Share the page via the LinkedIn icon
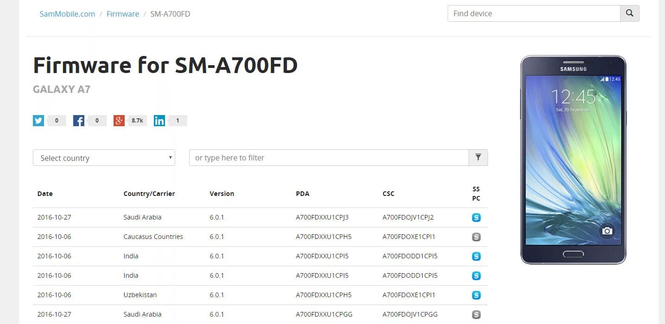 tap(159, 121)
